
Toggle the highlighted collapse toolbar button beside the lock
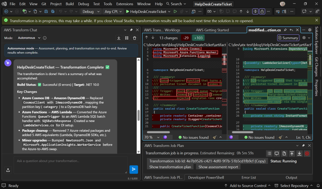(x=255, y=12)
